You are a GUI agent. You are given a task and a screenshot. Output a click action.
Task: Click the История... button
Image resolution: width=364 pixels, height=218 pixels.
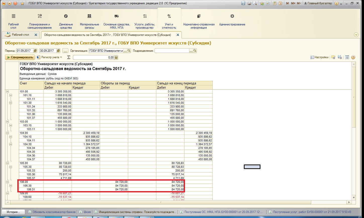pyautogui.click(x=13, y=212)
